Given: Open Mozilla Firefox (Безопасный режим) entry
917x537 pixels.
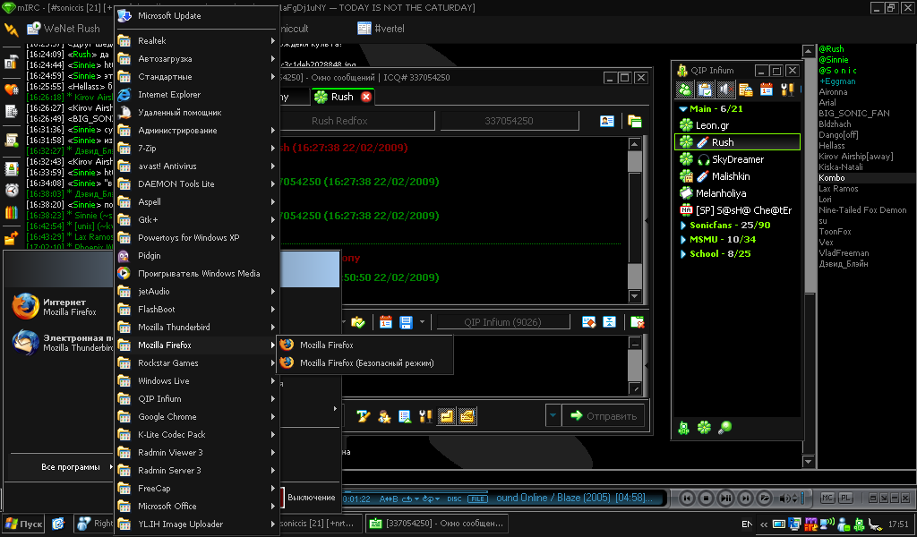Looking at the screenshot, I should tap(365, 362).
